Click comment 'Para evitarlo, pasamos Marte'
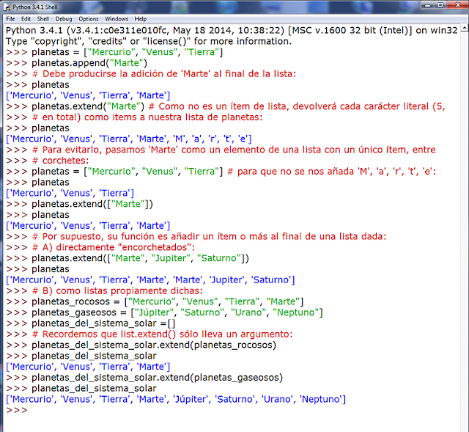 [221, 150]
